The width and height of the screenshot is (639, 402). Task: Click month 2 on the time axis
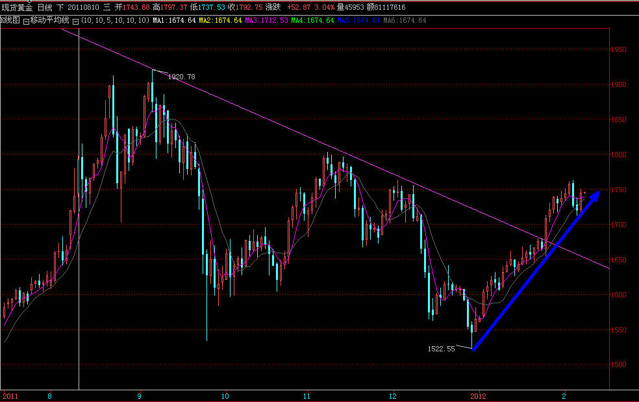click(x=564, y=396)
